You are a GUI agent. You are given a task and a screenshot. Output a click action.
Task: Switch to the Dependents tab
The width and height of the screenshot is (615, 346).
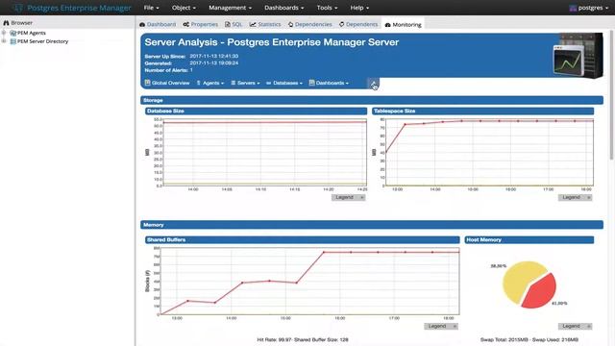coord(358,24)
